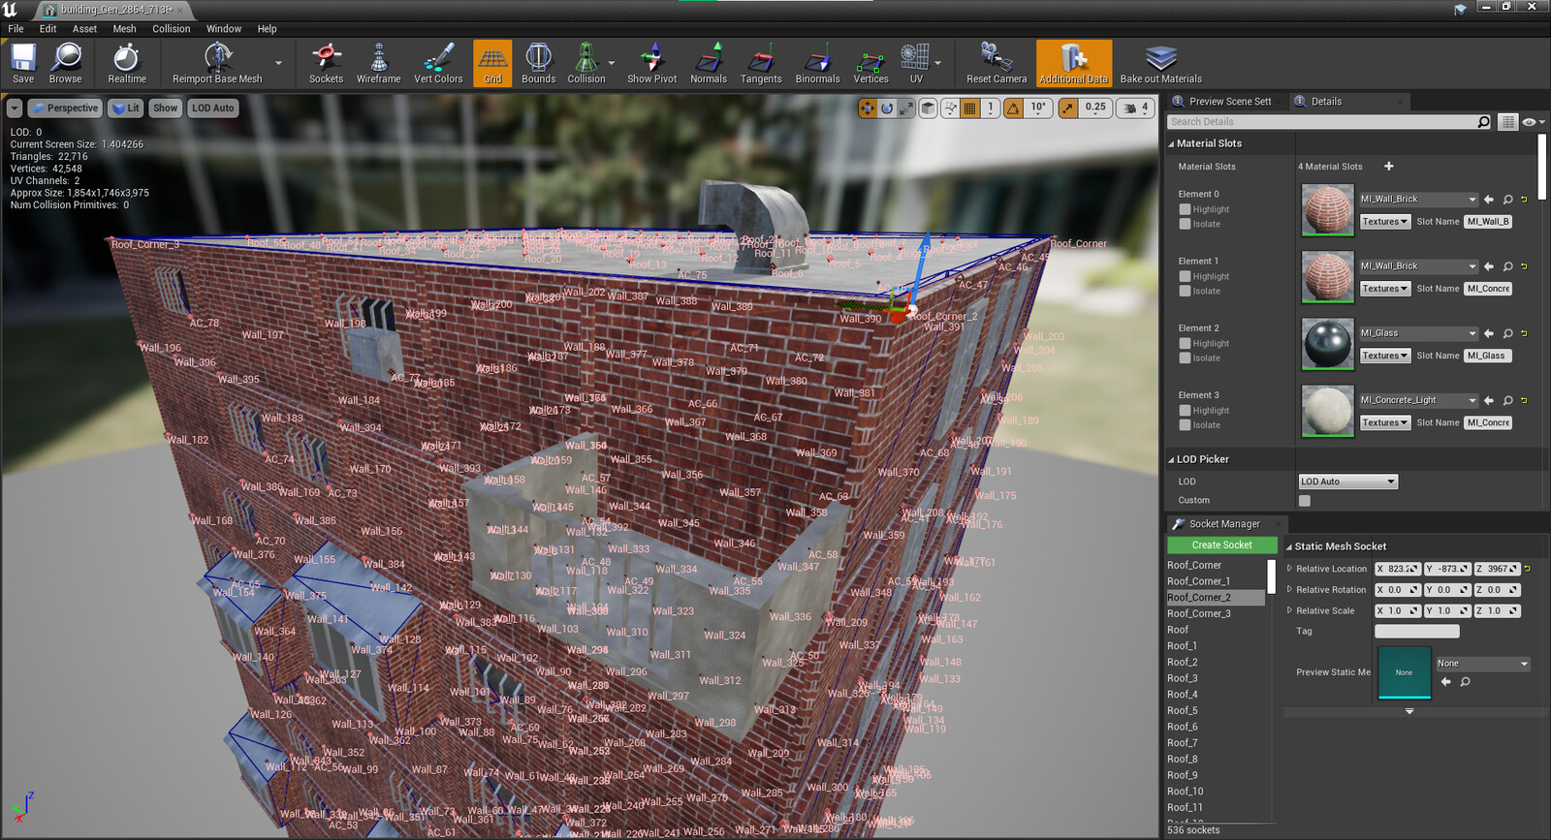The image size is (1551, 840).
Task: Open the Asset menu
Action: click(x=84, y=29)
